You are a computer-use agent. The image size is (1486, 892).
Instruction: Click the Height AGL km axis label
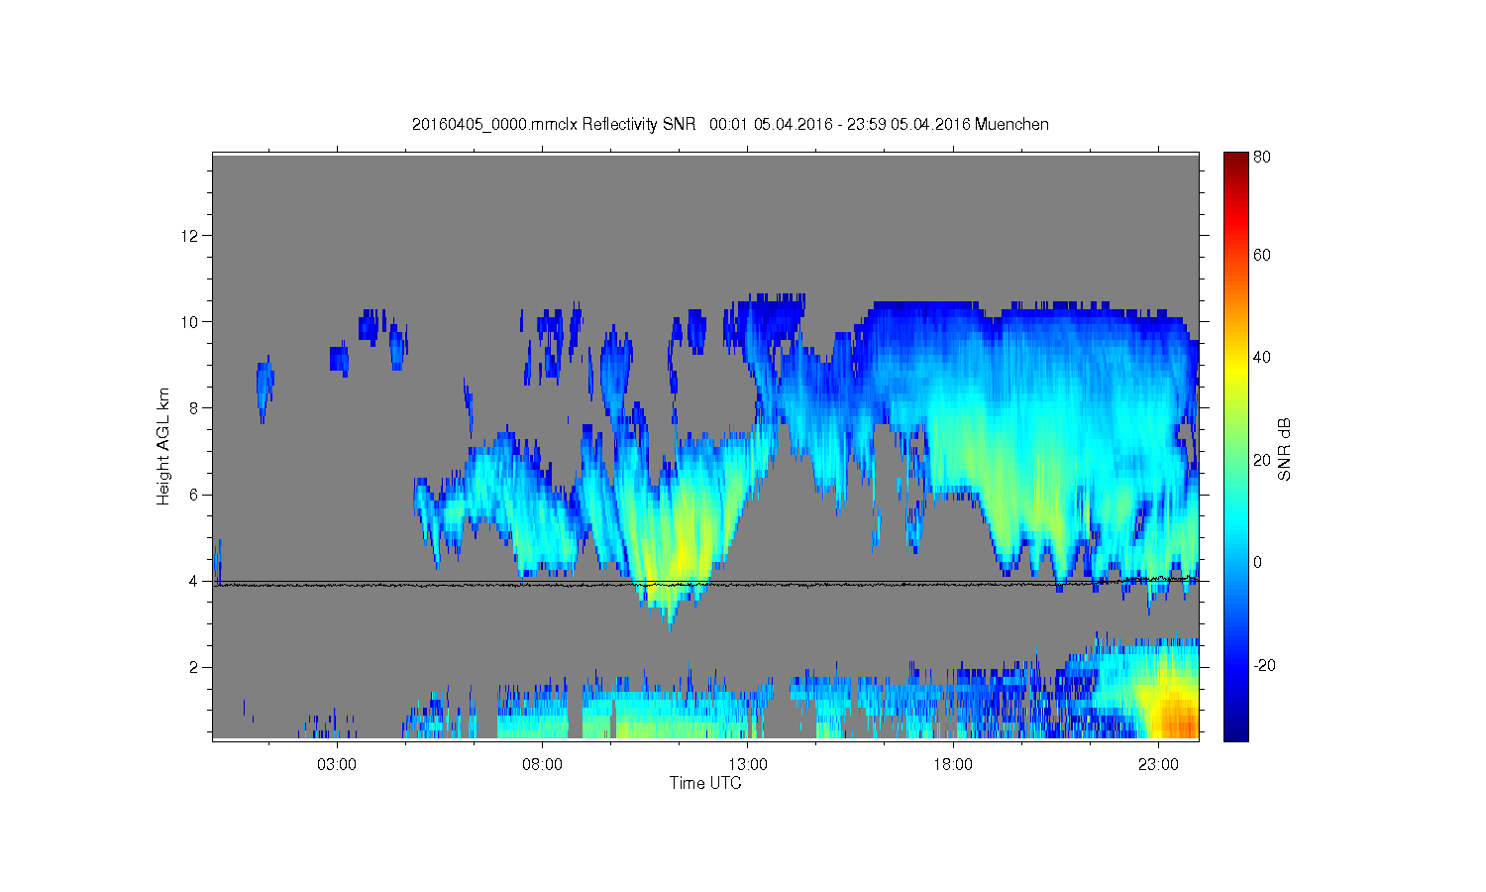click(163, 446)
